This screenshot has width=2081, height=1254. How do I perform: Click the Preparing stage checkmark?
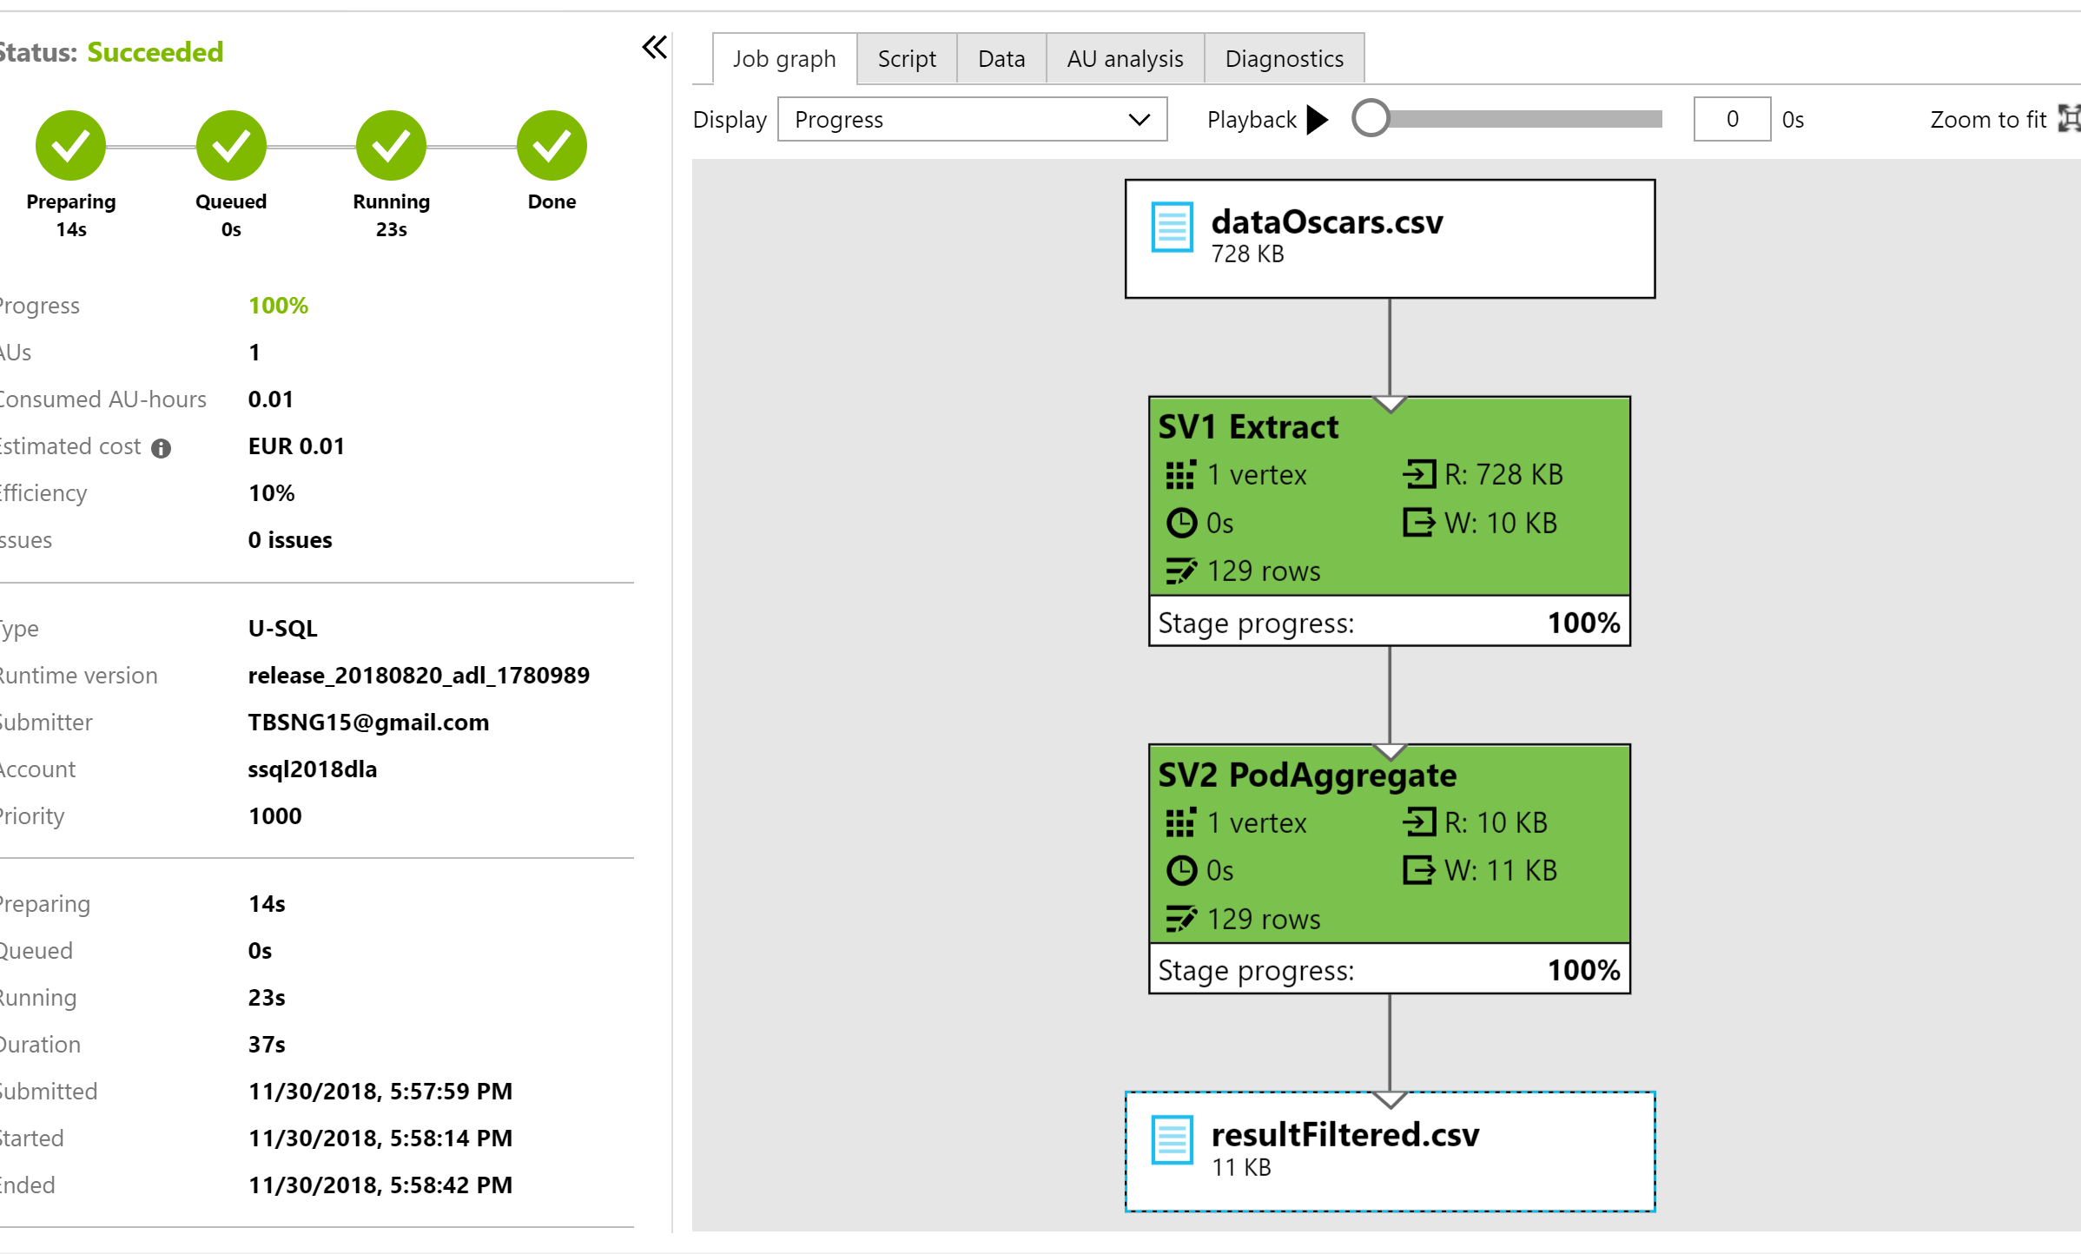tap(70, 145)
